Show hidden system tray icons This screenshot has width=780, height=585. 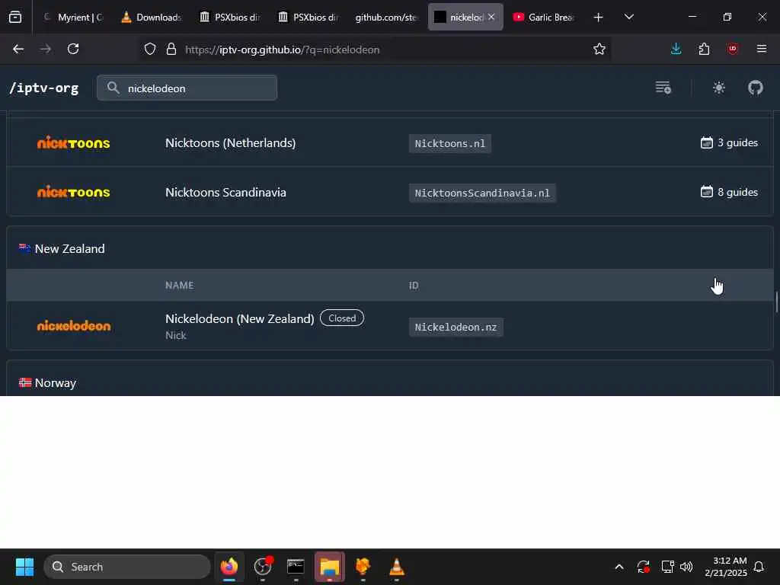tap(619, 567)
